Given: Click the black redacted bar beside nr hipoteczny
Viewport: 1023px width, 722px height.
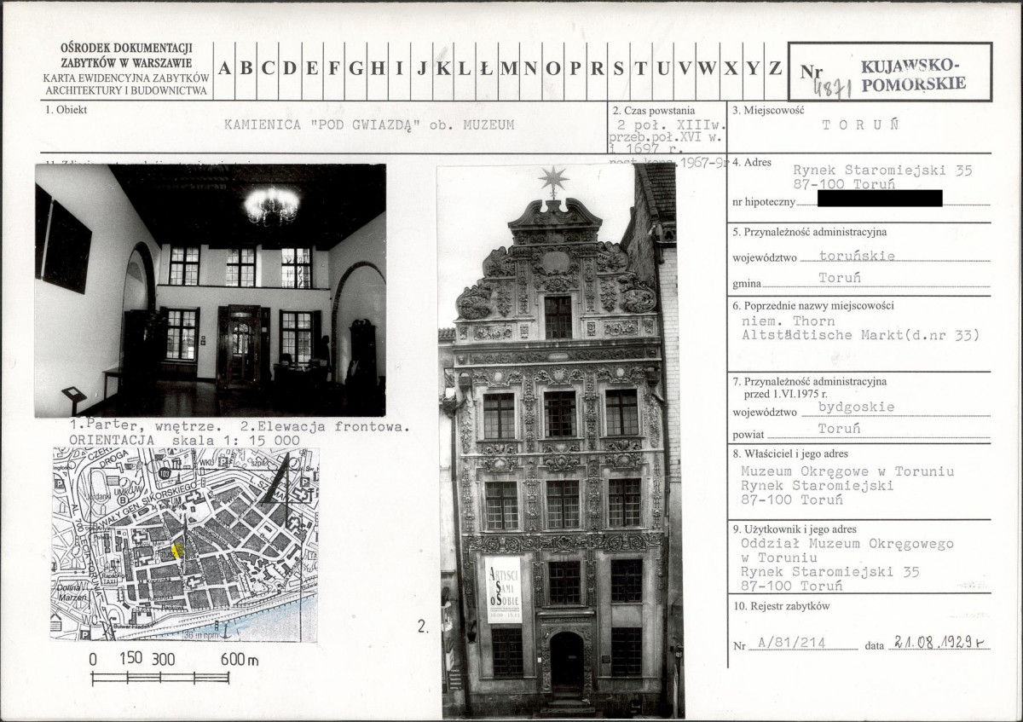Looking at the screenshot, I should [x=879, y=199].
